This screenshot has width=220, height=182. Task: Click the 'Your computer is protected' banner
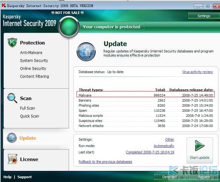point(112,27)
